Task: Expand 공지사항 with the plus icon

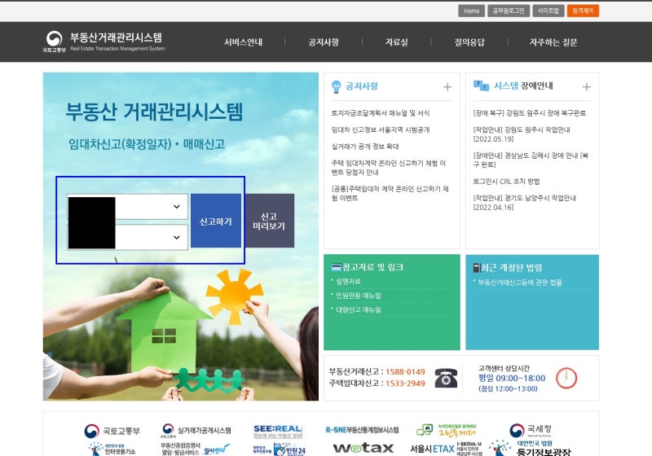Action: [x=447, y=87]
